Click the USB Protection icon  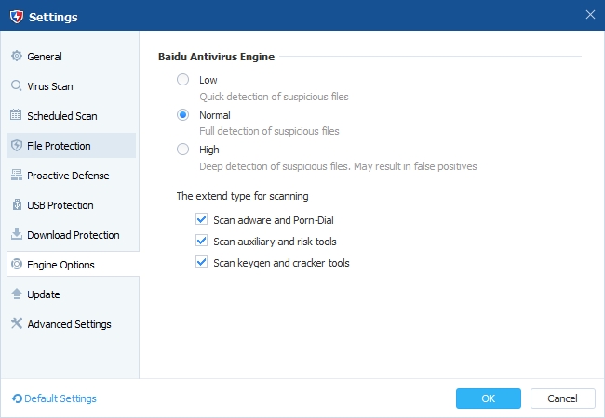tap(16, 205)
